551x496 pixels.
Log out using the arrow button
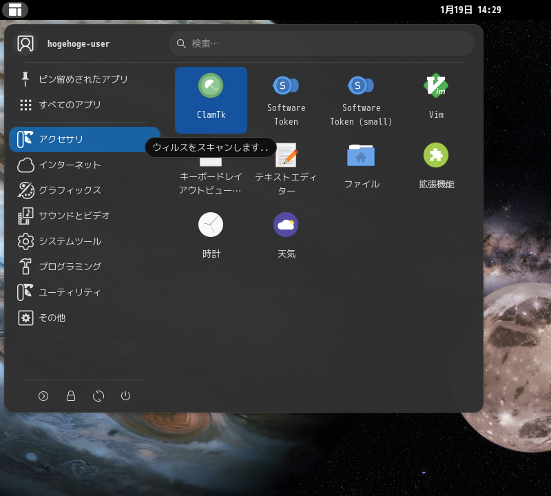(43, 396)
